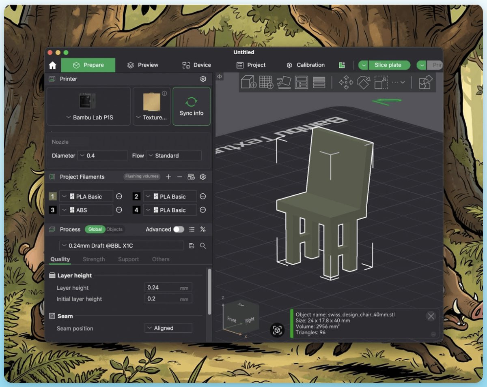Viewport: 487px width, 387px height.
Task: Open filament 2 PLA Basic dropdown
Action: click(x=170, y=197)
